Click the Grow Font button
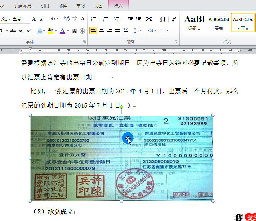The height and width of the screenshot is (221, 256). 34,19
